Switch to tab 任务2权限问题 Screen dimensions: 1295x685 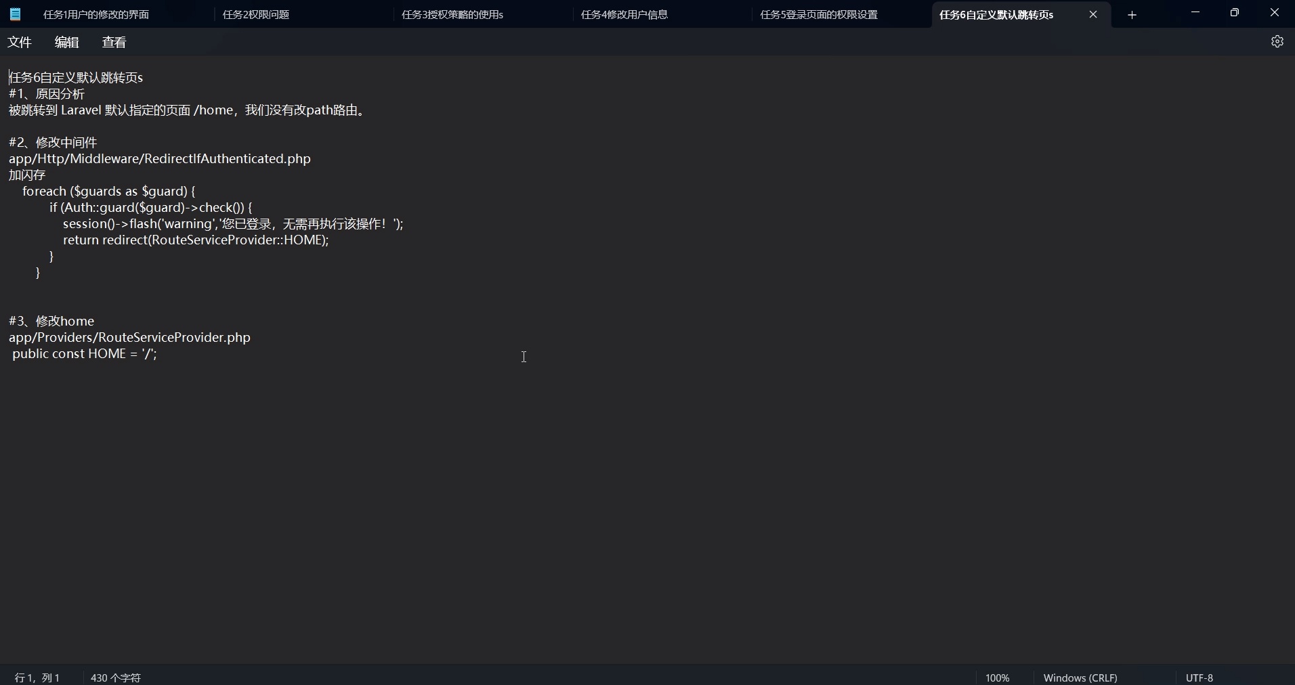point(256,14)
